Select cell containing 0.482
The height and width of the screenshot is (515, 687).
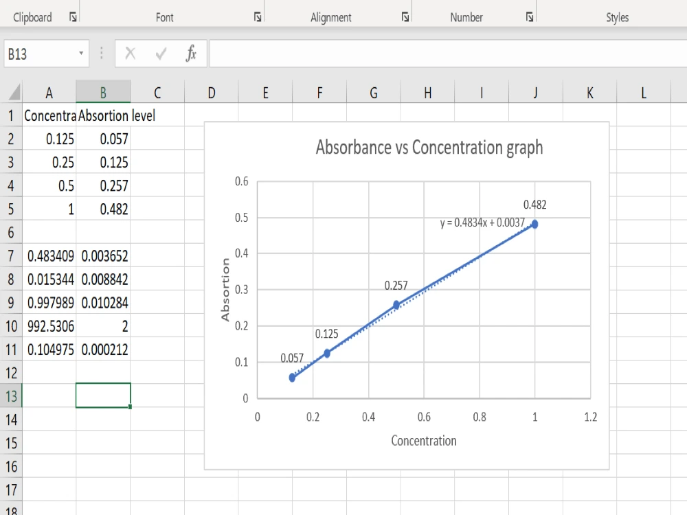[x=103, y=209]
